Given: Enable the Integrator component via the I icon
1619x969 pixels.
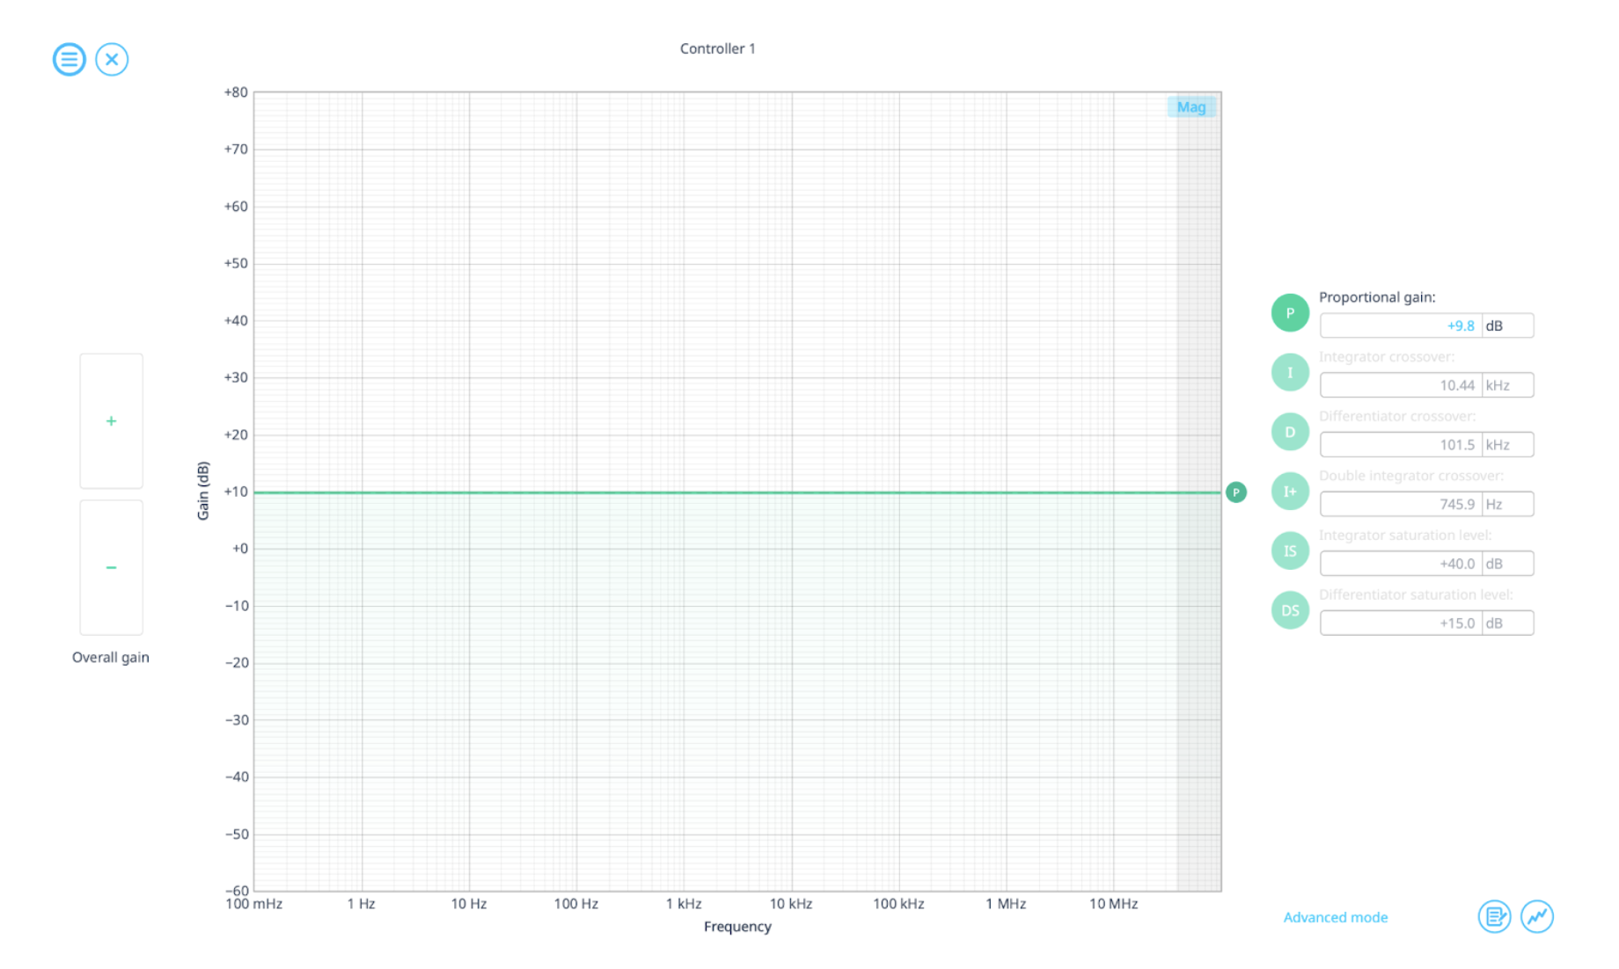Looking at the screenshot, I should coord(1290,371).
